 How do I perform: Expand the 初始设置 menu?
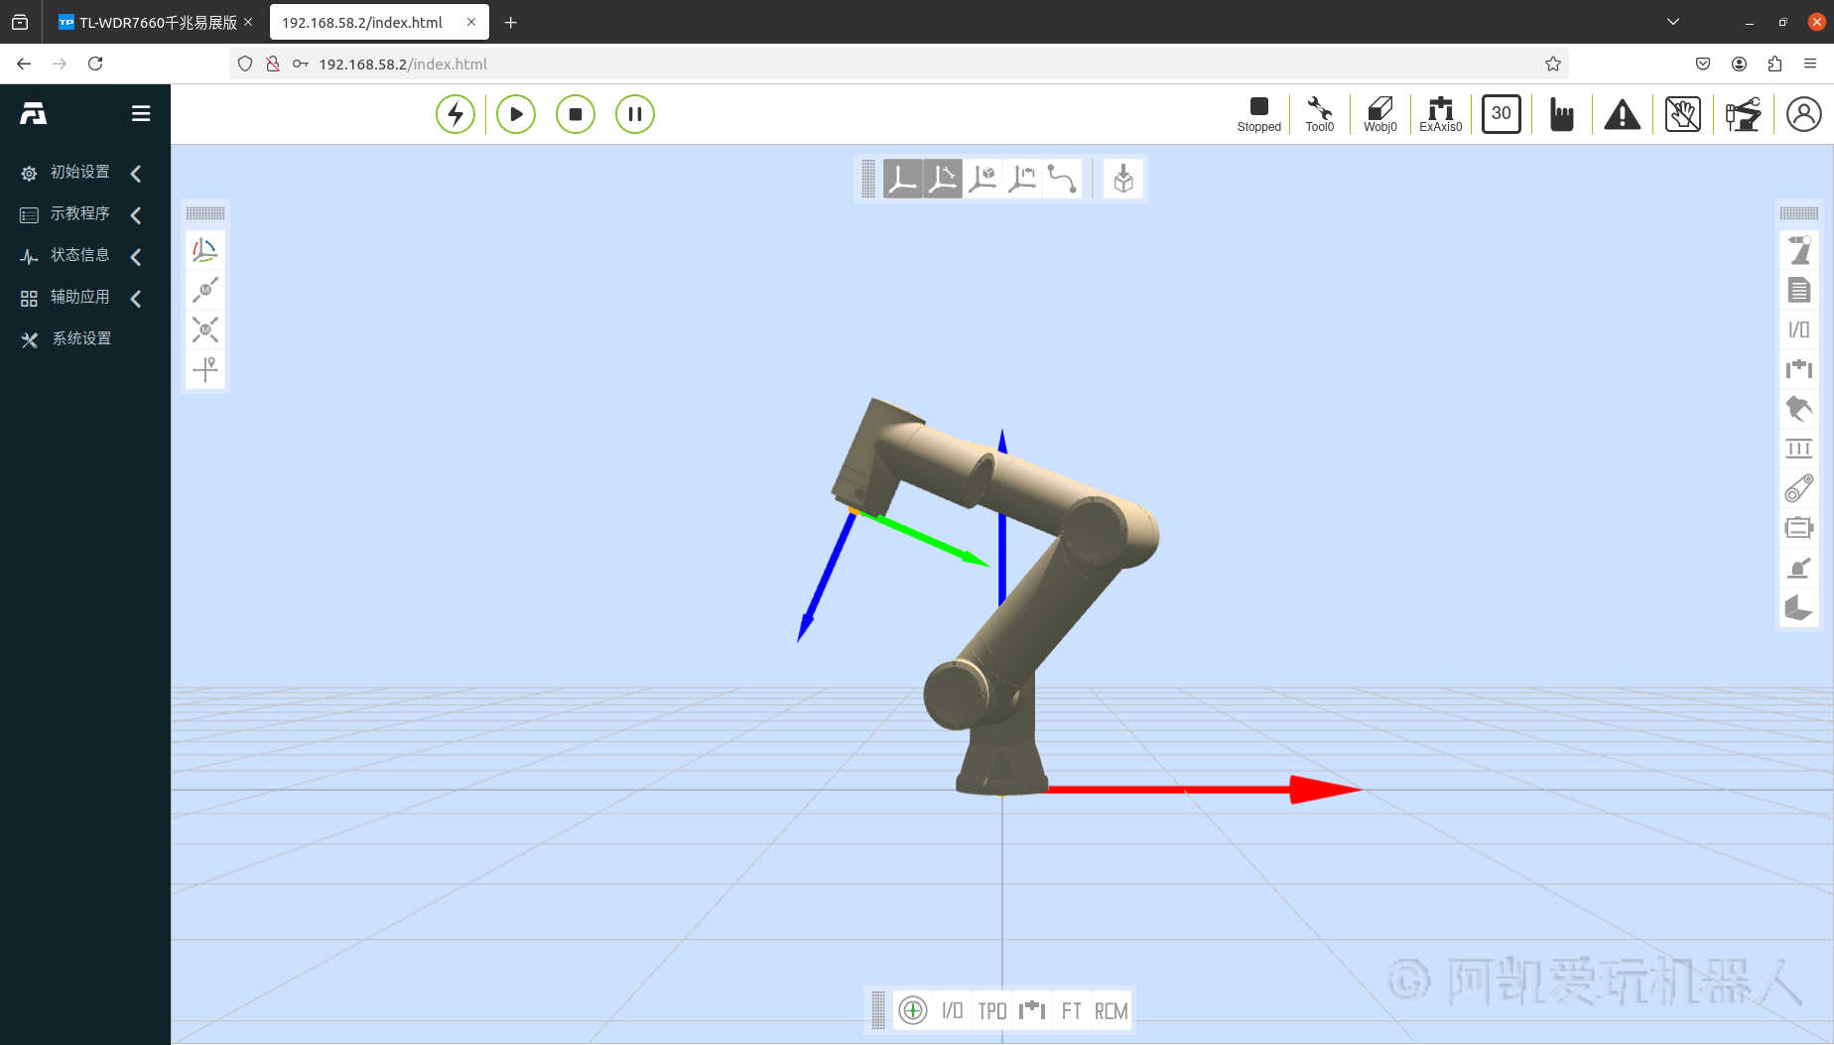tap(80, 173)
